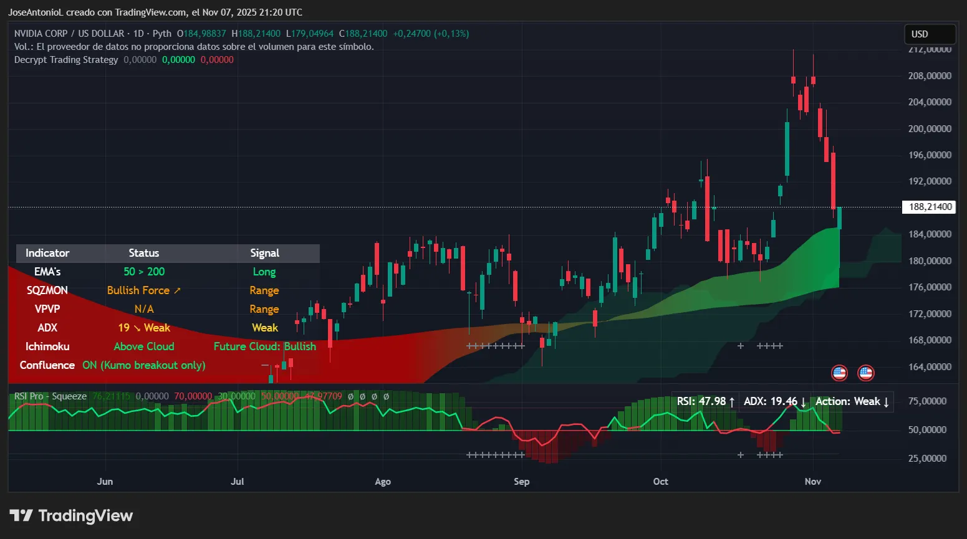The width and height of the screenshot is (967, 539).
Task: Click the Jul label on the time axis
Action: tap(237, 482)
